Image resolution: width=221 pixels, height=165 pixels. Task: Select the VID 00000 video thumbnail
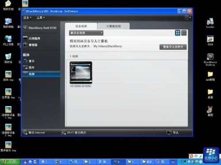[x=81, y=73]
